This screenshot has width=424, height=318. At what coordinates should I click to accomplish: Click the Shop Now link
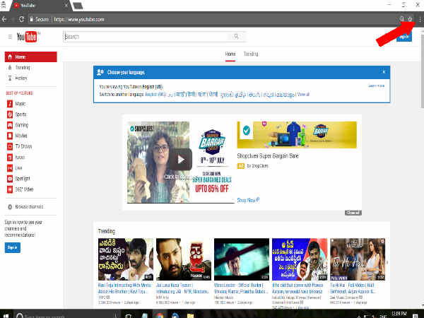click(x=248, y=200)
